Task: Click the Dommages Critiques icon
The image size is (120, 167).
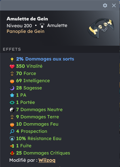Action: [x=12, y=153]
